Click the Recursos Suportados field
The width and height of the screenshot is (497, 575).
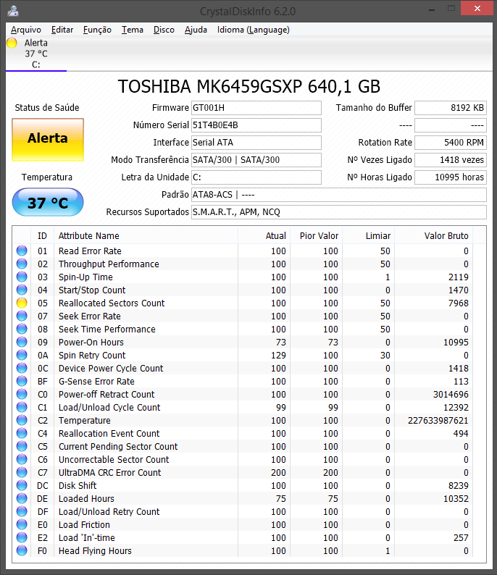(x=339, y=212)
